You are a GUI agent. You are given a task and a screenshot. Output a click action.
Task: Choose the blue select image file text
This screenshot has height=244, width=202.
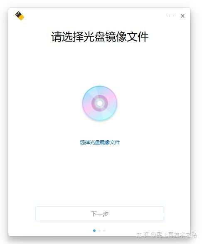tap(100, 142)
